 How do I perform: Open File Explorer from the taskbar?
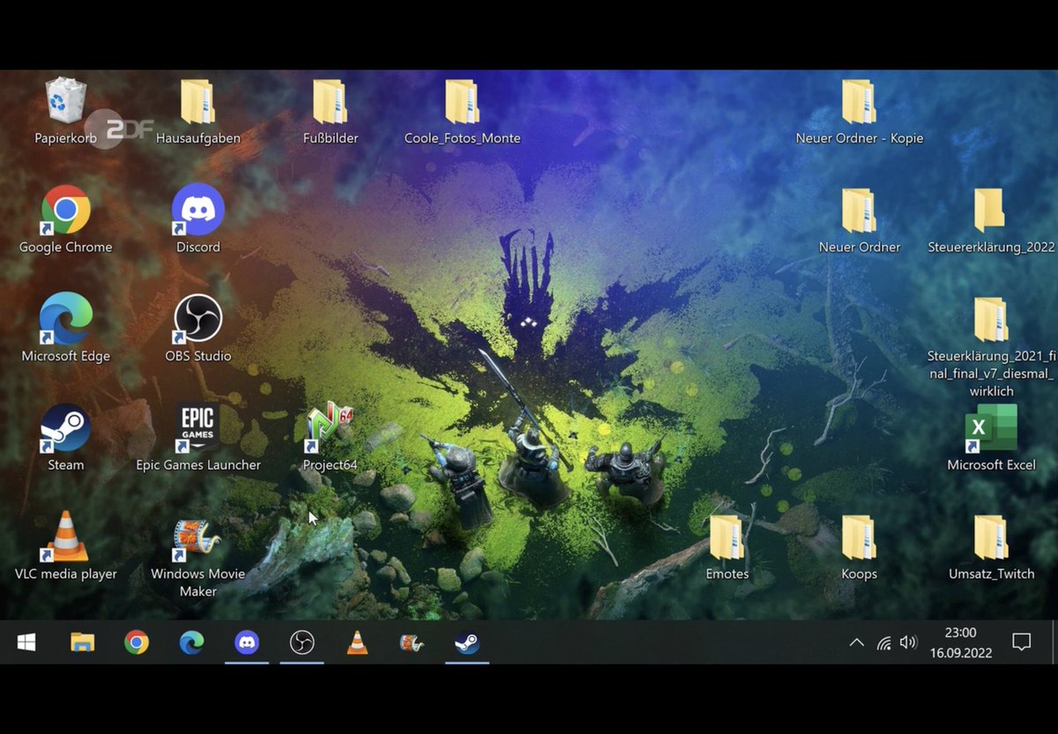coord(82,643)
